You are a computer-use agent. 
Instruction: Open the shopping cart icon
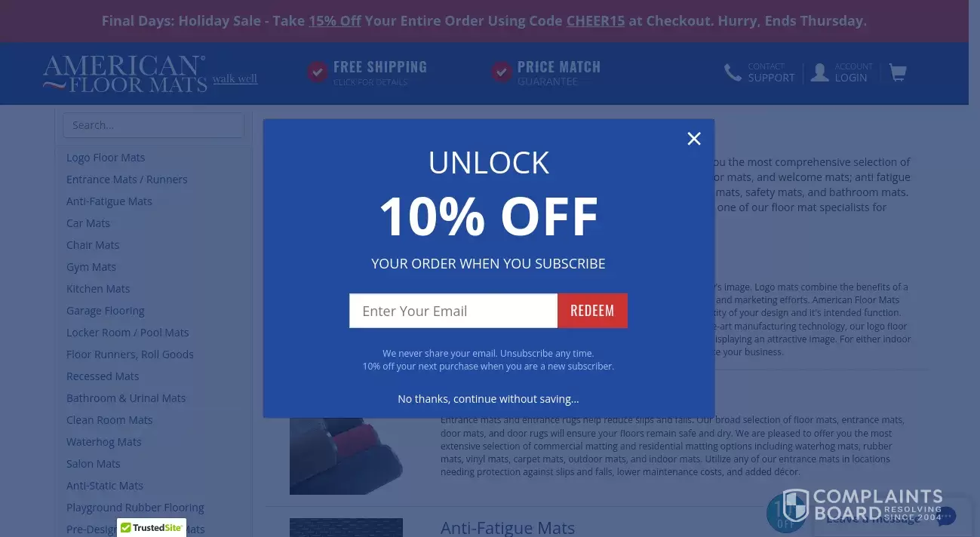tap(897, 72)
